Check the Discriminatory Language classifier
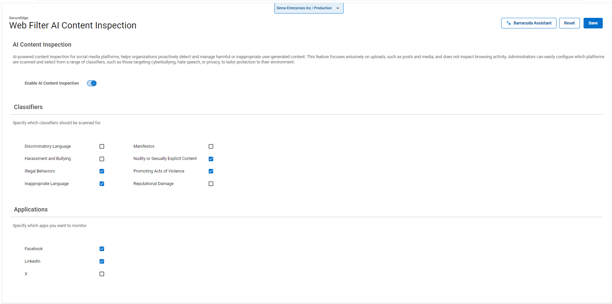This screenshot has width=612, height=304. click(102, 146)
